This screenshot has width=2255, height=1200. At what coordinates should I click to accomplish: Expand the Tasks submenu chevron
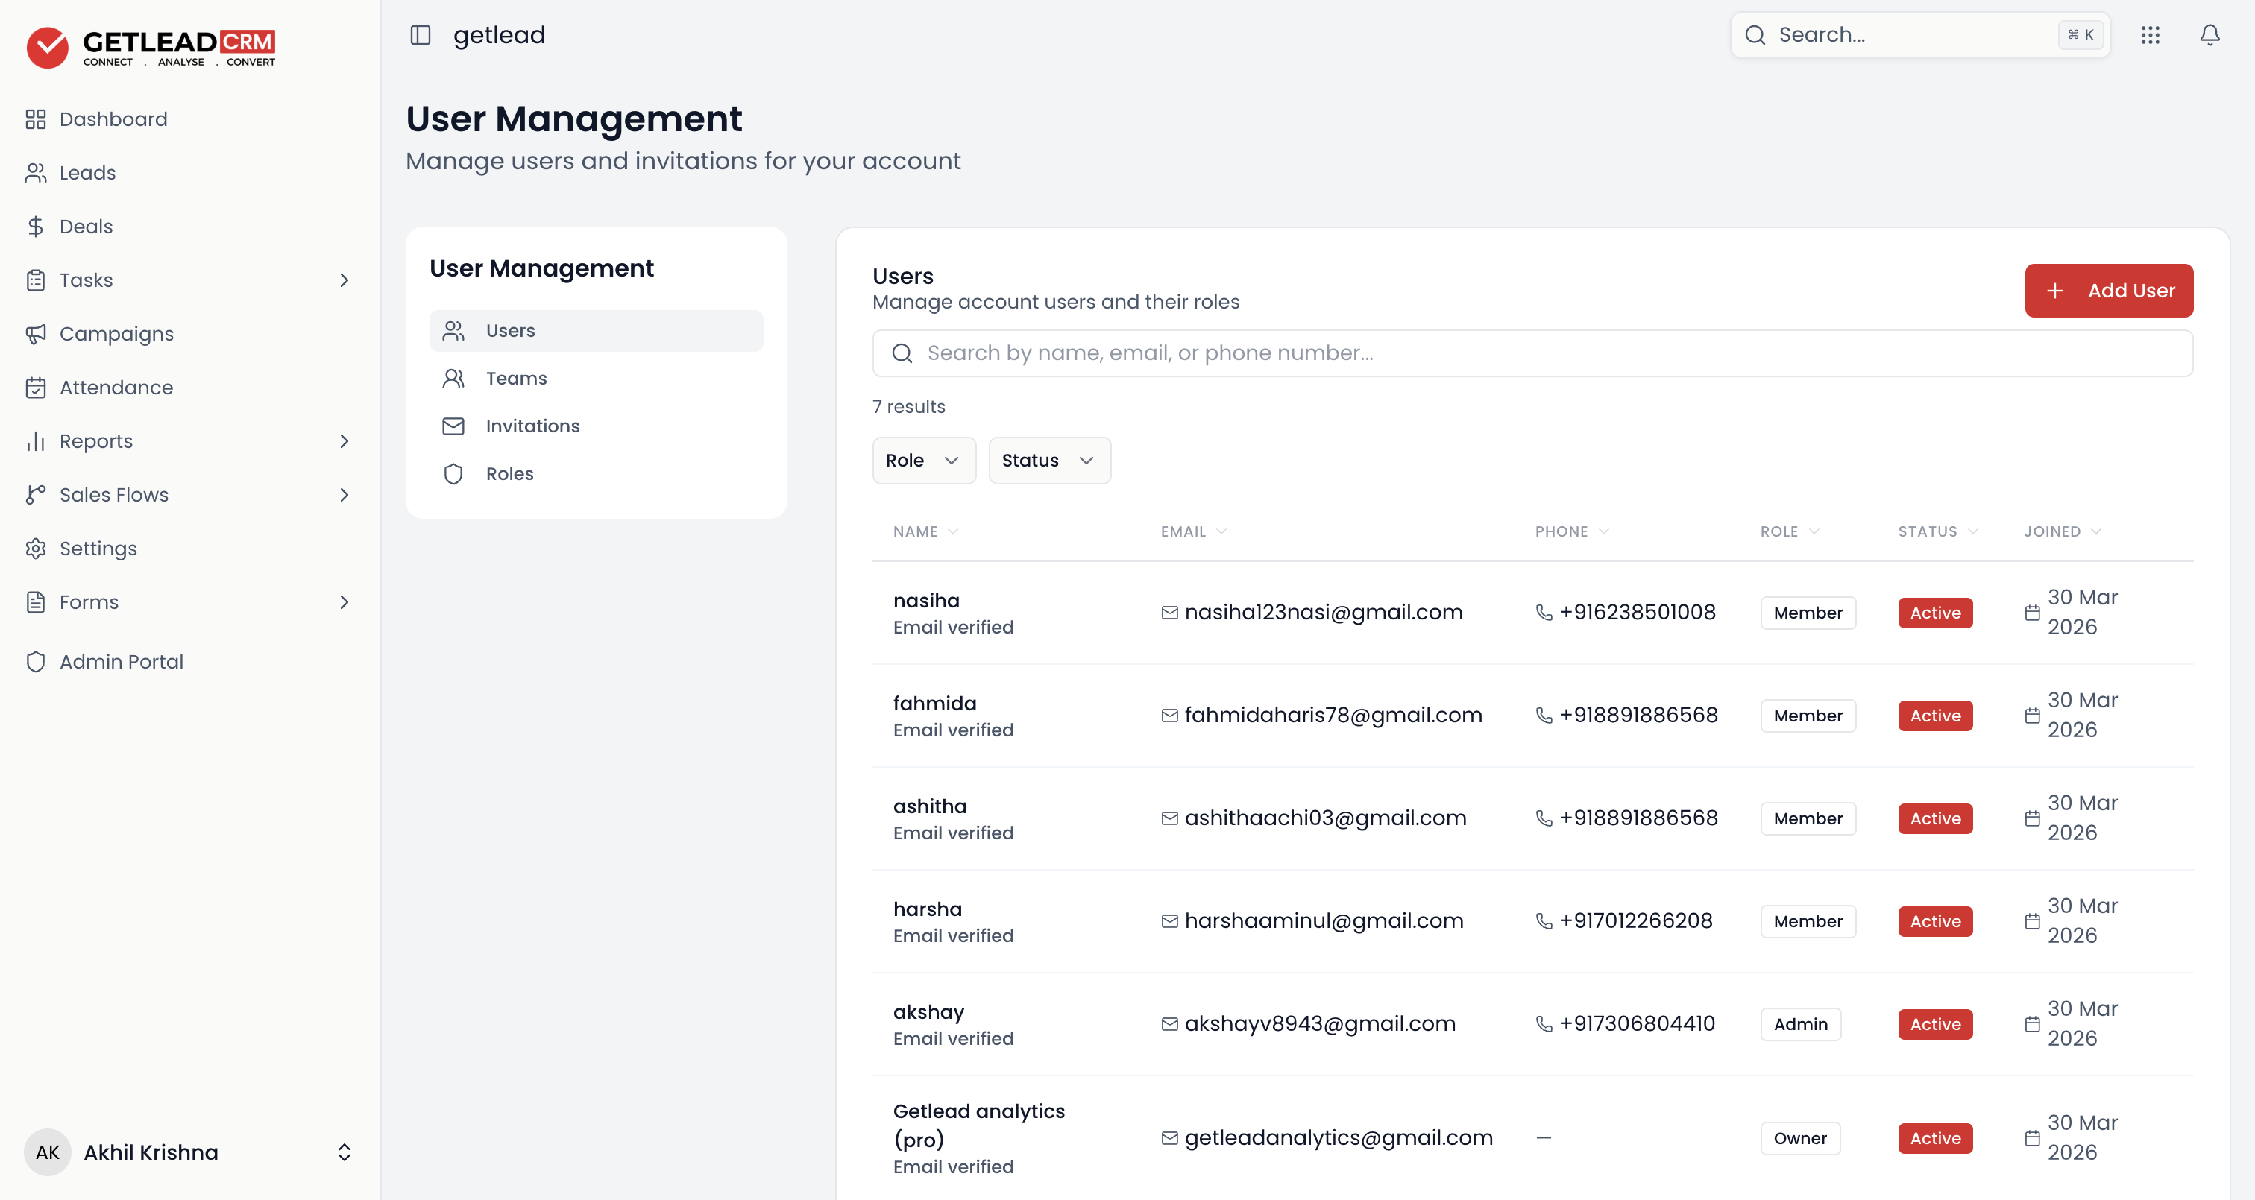click(x=344, y=280)
